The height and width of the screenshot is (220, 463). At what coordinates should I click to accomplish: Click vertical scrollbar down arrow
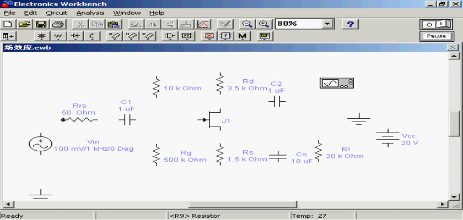[x=454, y=197]
